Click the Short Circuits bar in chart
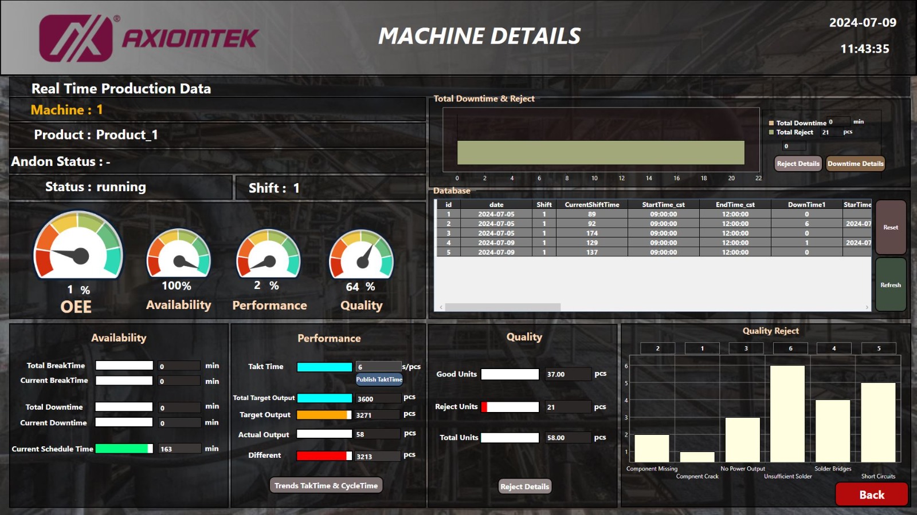Viewport: 917px width, 515px height. click(878, 422)
